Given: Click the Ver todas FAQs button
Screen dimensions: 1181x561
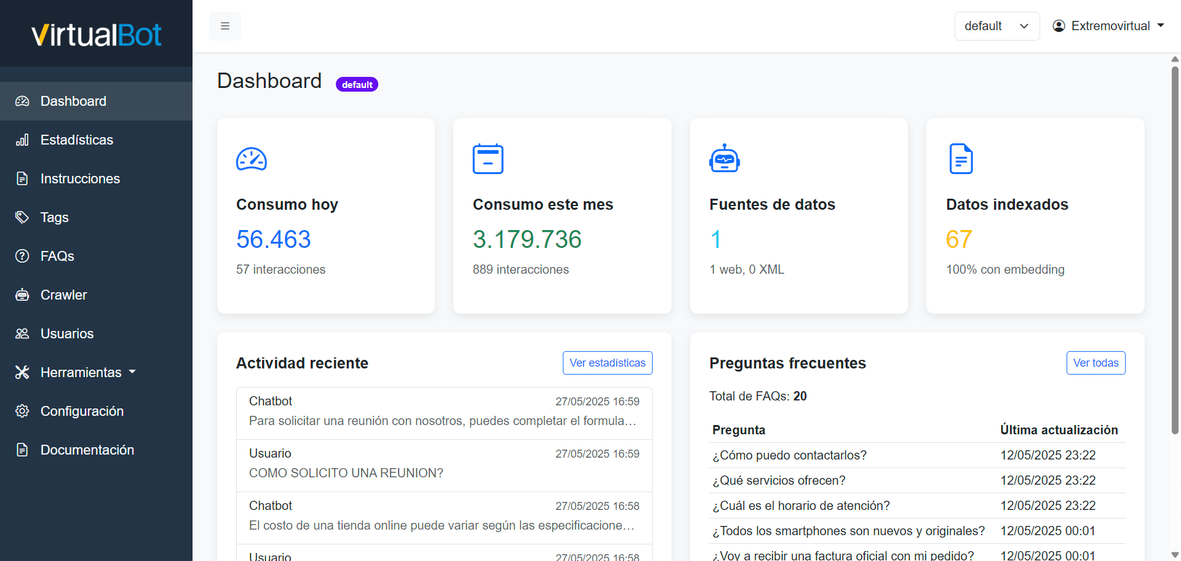Looking at the screenshot, I should tap(1096, 363).
